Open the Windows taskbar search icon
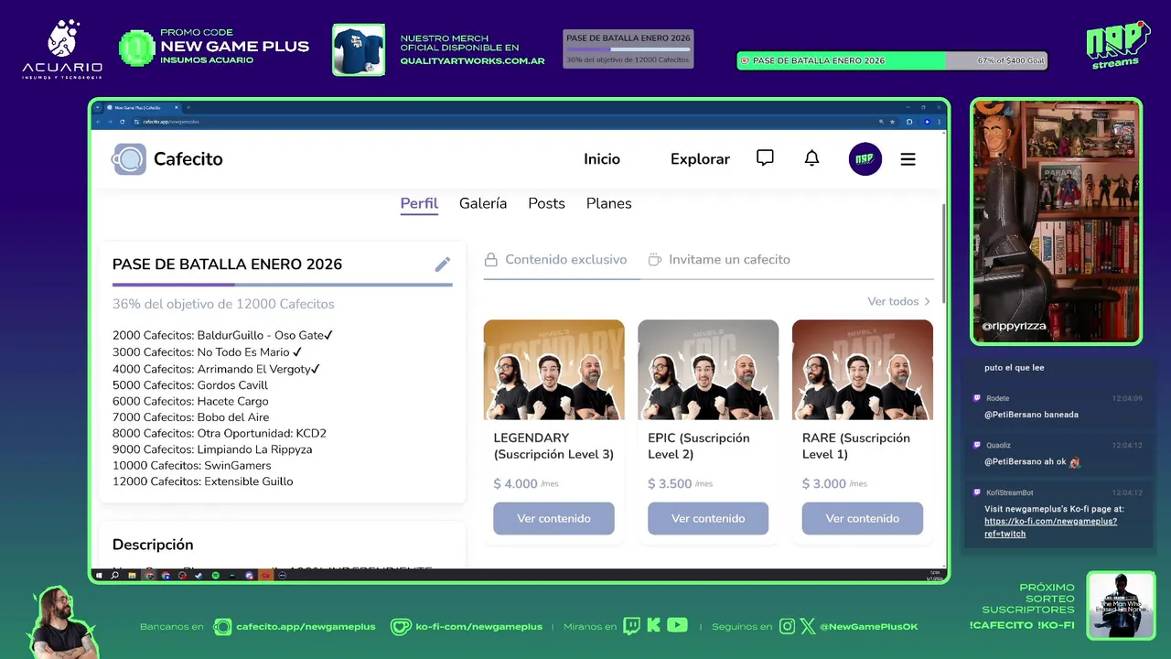 pos(114,576)
